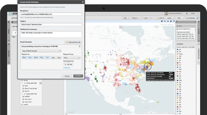Click the map reset rotation icon

(121, 27)
